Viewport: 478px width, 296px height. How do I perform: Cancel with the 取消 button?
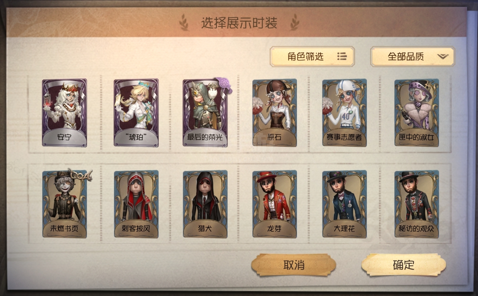[x=294, y=265]
